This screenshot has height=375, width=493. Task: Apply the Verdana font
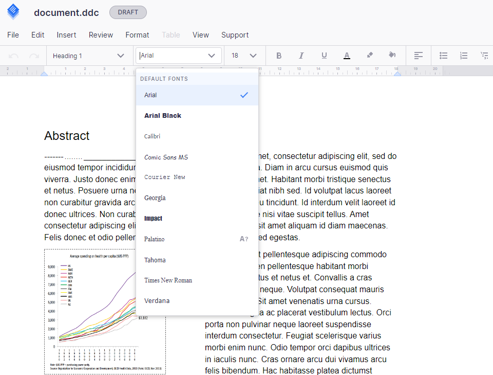[197, 301]
